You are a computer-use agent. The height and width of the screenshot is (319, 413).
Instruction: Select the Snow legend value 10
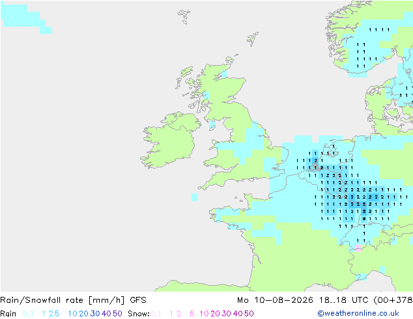(204, 314)
